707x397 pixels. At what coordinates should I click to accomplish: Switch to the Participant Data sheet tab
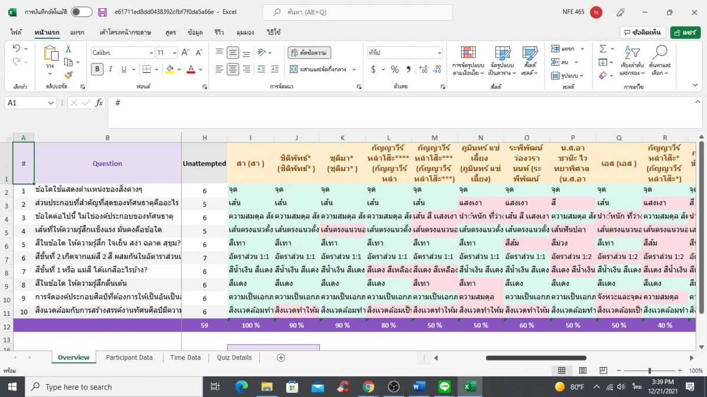pyautogui.click(x=129, y=358)
